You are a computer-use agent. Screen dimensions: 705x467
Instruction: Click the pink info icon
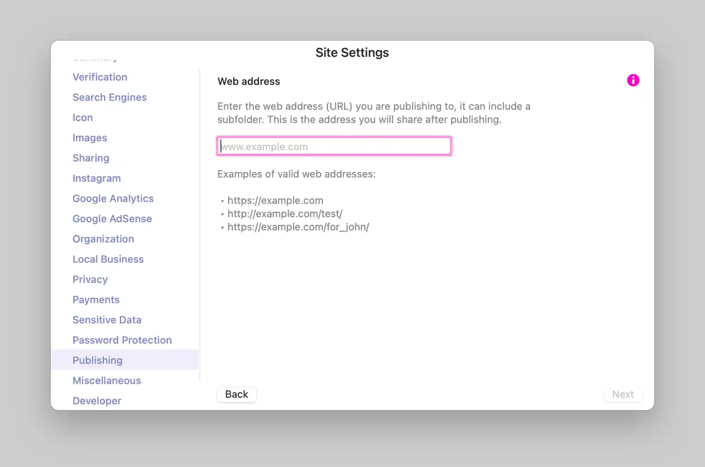tap(633, 80)
